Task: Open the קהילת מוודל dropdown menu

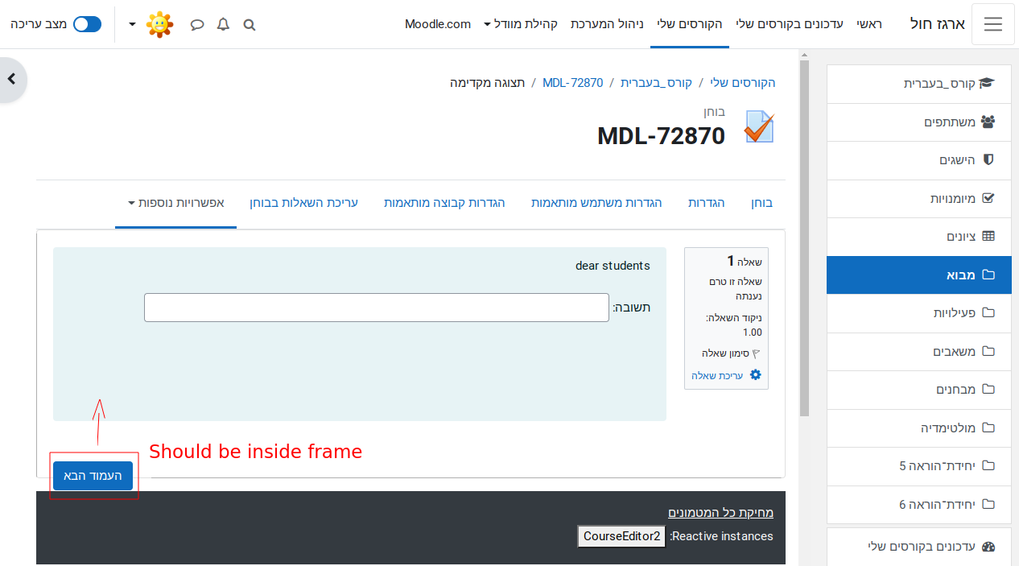Action: [x=521, y=24]
